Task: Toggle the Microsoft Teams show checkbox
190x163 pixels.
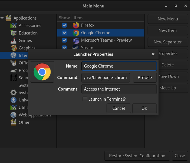Action: pos(64,40)
